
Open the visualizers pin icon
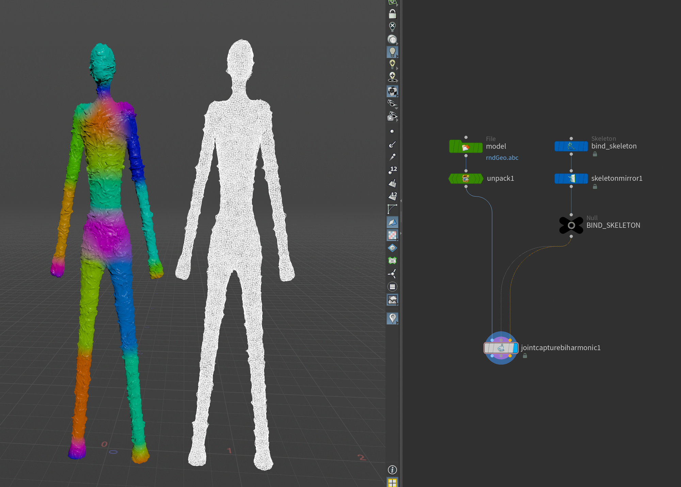[392, 318]
